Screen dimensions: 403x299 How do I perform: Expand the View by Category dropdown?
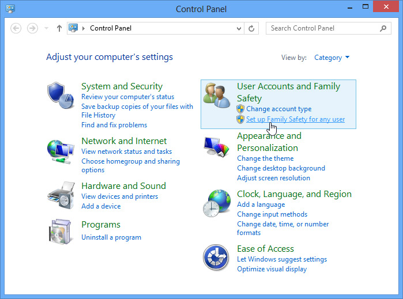coord(332,58)
